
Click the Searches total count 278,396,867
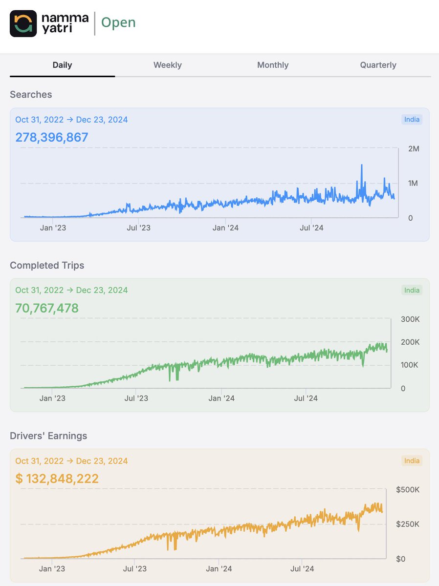51,137
